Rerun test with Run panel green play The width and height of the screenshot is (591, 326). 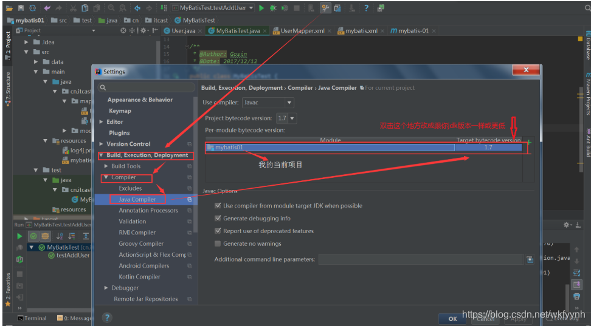pos(19,236)
